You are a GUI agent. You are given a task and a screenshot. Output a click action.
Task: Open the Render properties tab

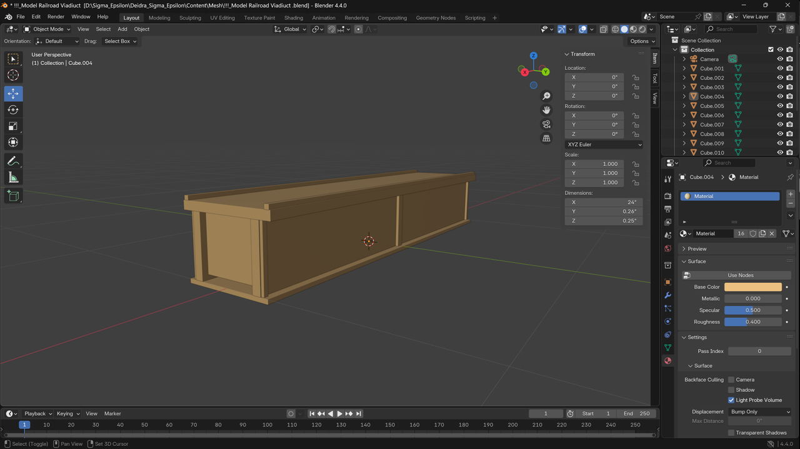click(667, 196)
